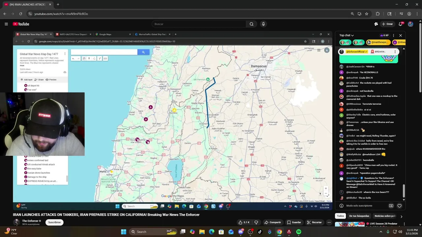Select the Noticias sobre polí chip
Viewport: 422px width, 237px height.
(385, 216)
